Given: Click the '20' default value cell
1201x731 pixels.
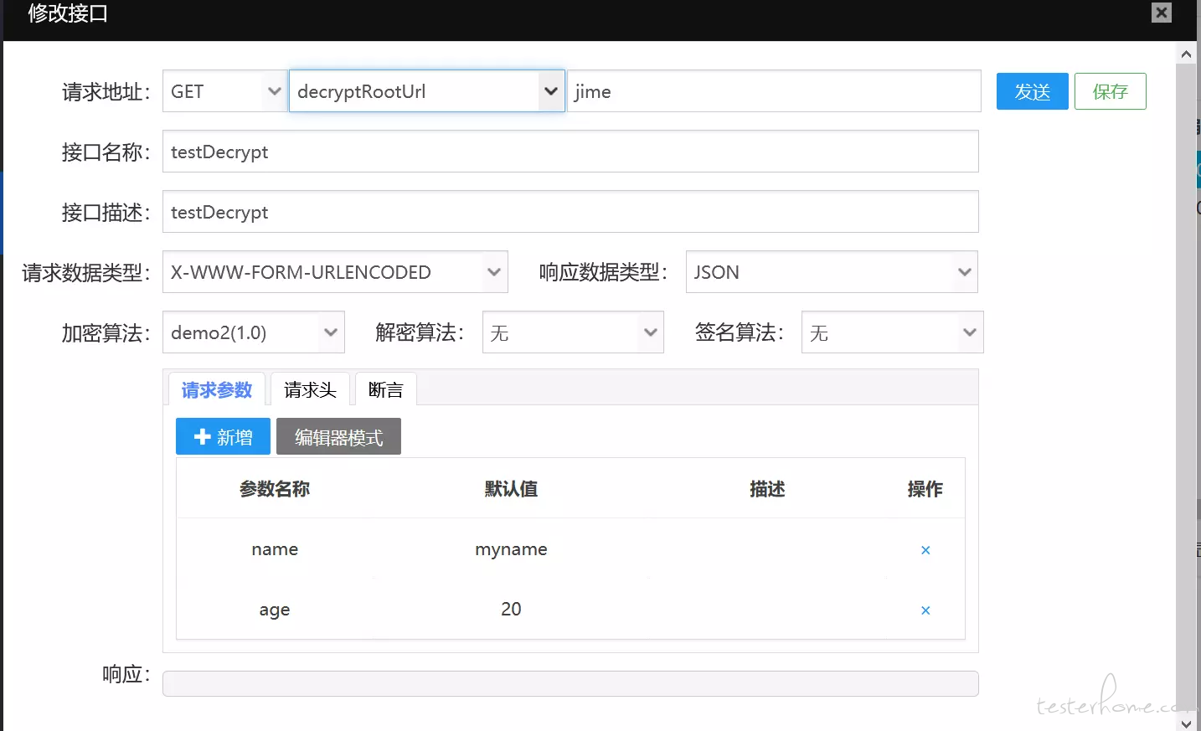Looking at the screenshot, I should click(511, 610).
